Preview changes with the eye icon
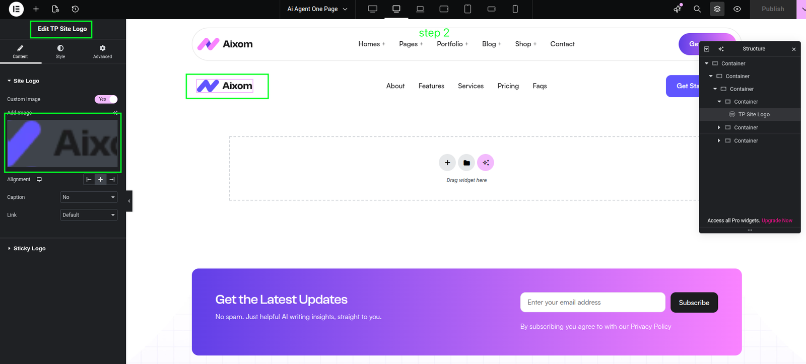This screenshot has width=806, height=364. (x=737, y=9)
